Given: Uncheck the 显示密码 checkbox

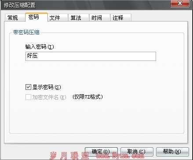Looking at the screenshot, I should (x=28, y=87).
